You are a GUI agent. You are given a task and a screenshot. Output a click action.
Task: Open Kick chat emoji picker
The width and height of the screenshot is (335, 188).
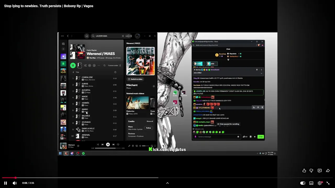click(238, 137)
